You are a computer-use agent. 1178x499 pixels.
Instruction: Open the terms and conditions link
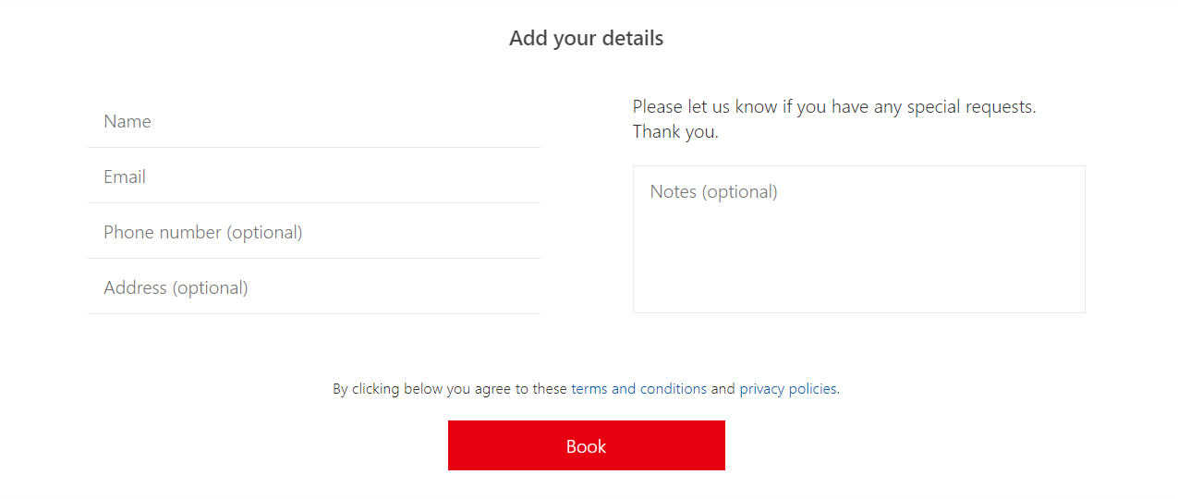point(638,389)
